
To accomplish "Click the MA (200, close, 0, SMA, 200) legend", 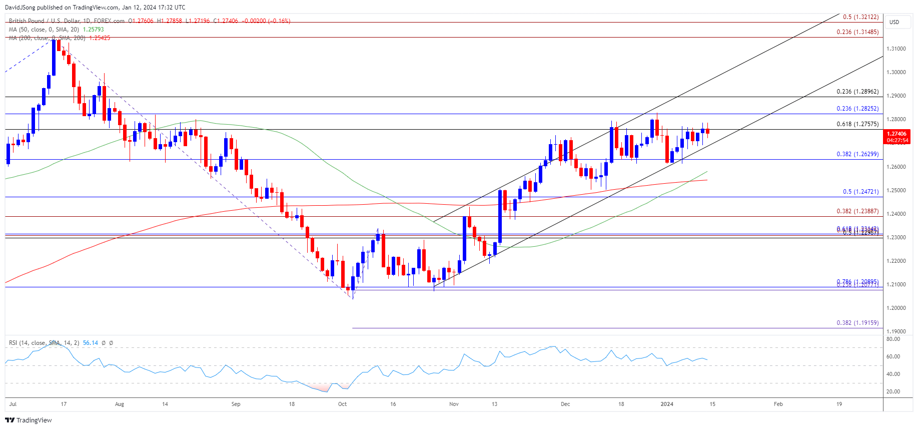I will pyautogui.click(x=47, y=38).
